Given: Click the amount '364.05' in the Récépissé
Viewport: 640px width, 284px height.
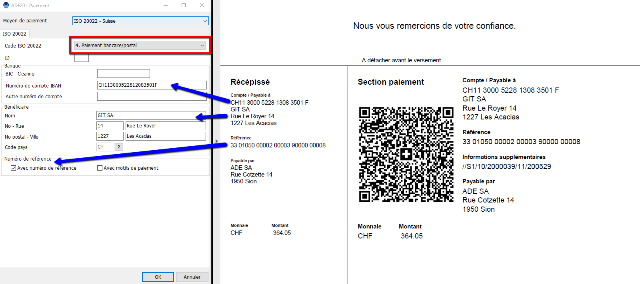Looking at the screenshot, I should tap(282, 233).
